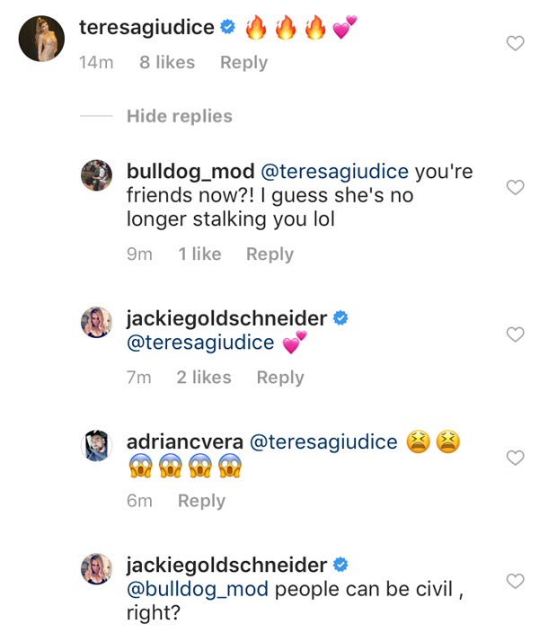Image resolution: width=557 pixels, height=633 pixels.
Task: Like bulldog_mod's reply about stalking
Action: click(x=515, y=188)
